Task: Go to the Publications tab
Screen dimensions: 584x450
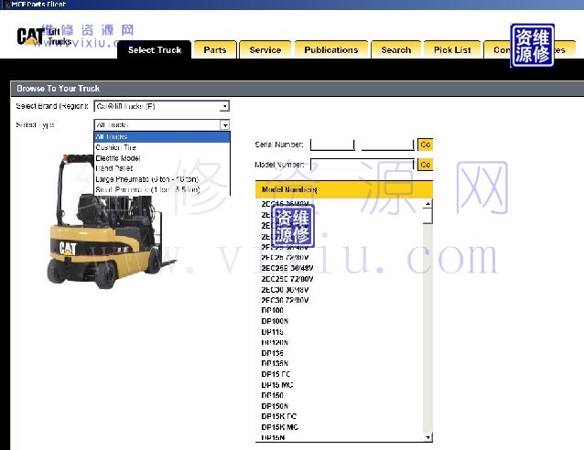Action: [331, 50]
